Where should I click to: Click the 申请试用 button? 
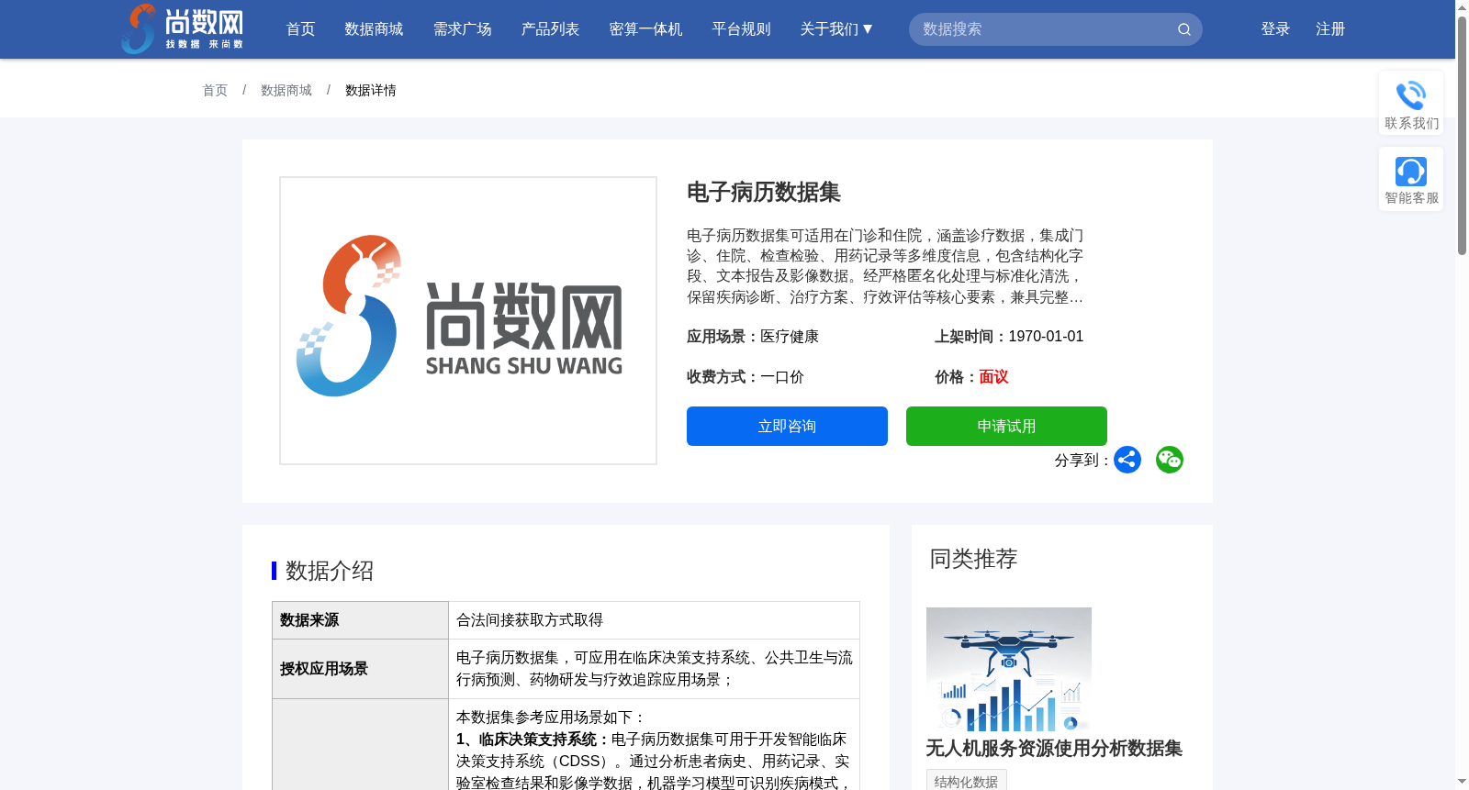pos(1006,426)
